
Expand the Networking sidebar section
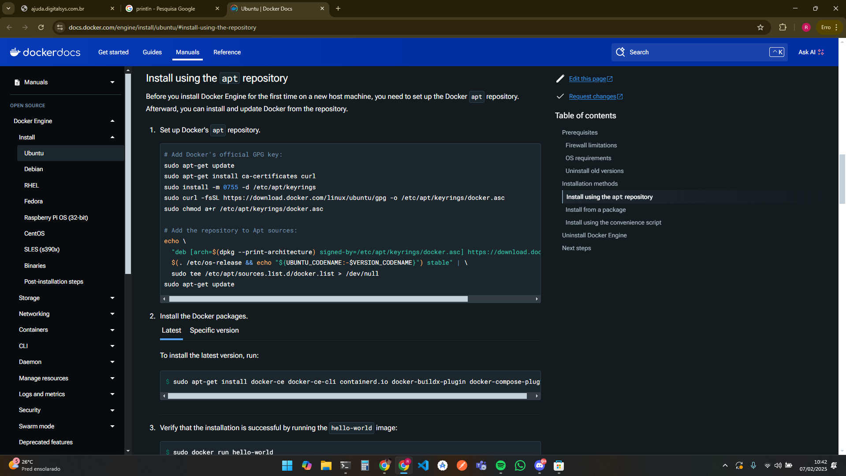(x=112, y=314)
